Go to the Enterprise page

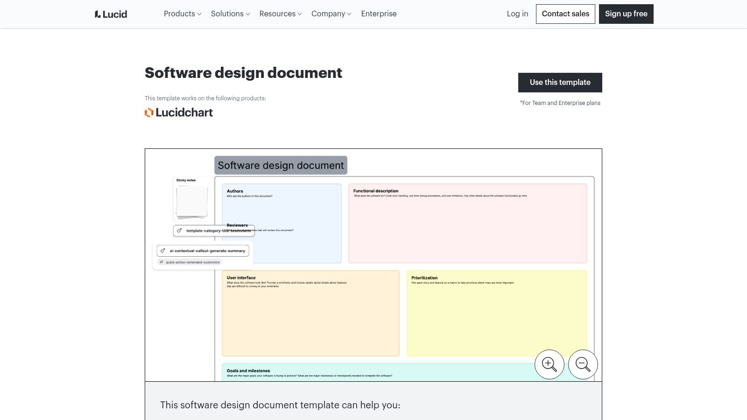coord(379,14)
